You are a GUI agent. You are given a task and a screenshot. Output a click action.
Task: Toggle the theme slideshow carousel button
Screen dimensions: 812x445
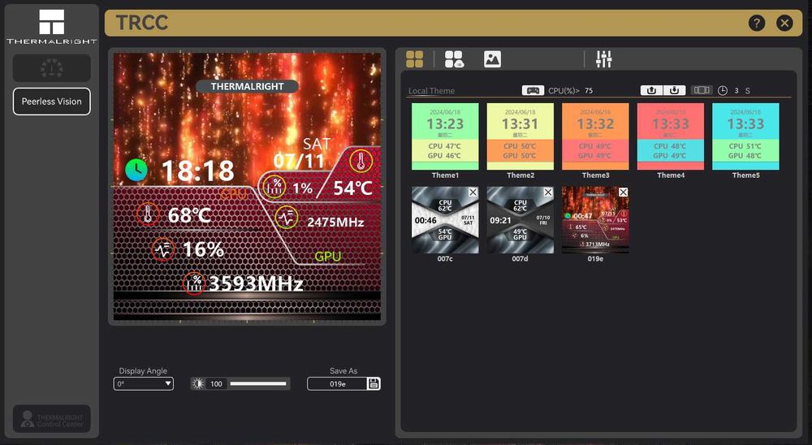(x=702, y=90)
